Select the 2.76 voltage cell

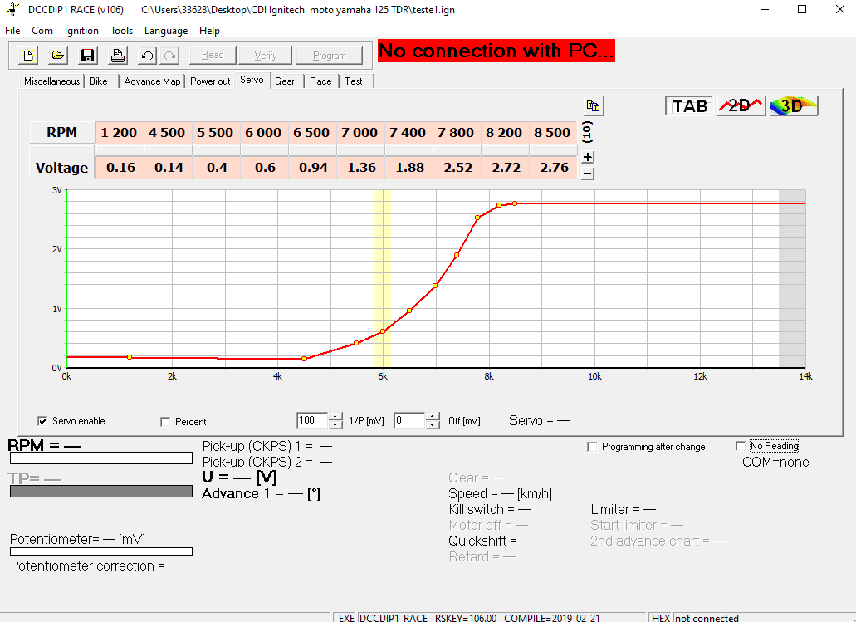554,168
